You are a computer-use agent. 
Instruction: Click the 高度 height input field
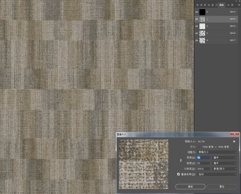pyautogui.click(x=203, y=163)
